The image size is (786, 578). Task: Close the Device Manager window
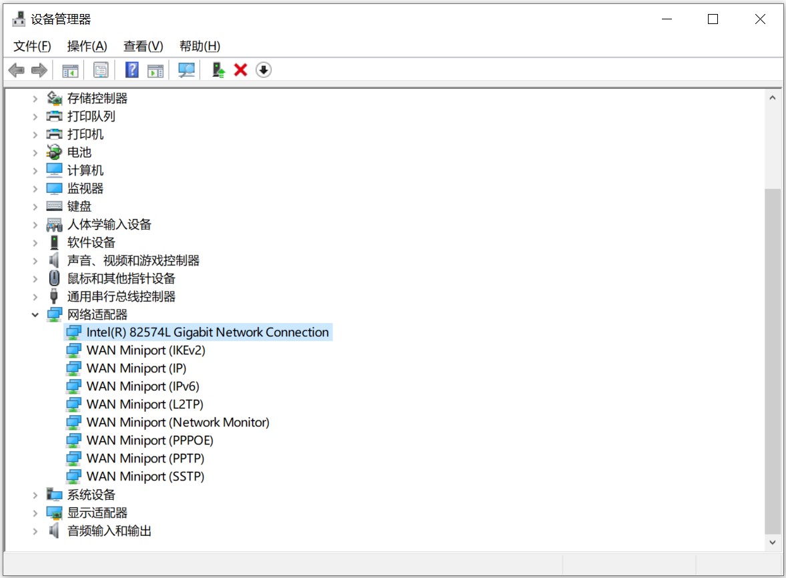coord(760,19)
